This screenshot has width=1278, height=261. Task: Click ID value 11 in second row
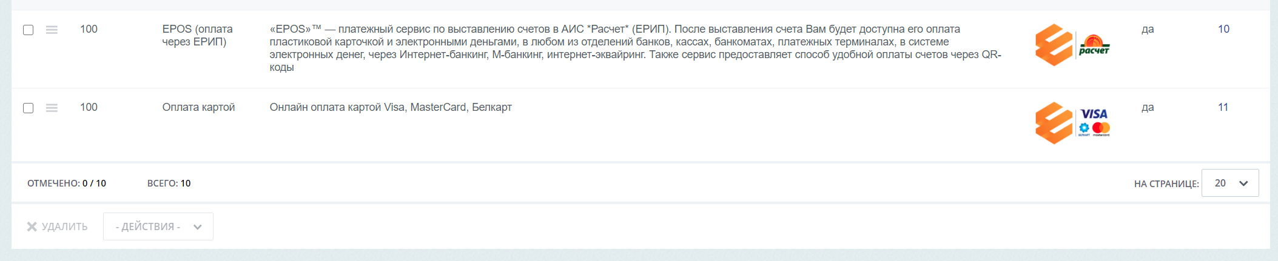tap(1223, 107)
